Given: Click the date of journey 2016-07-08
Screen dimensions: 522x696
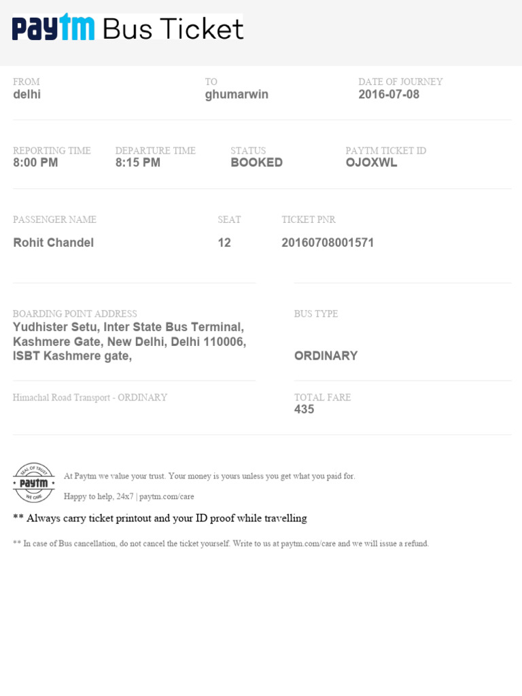Looking at the screenshot, I should tap(389, 94).
